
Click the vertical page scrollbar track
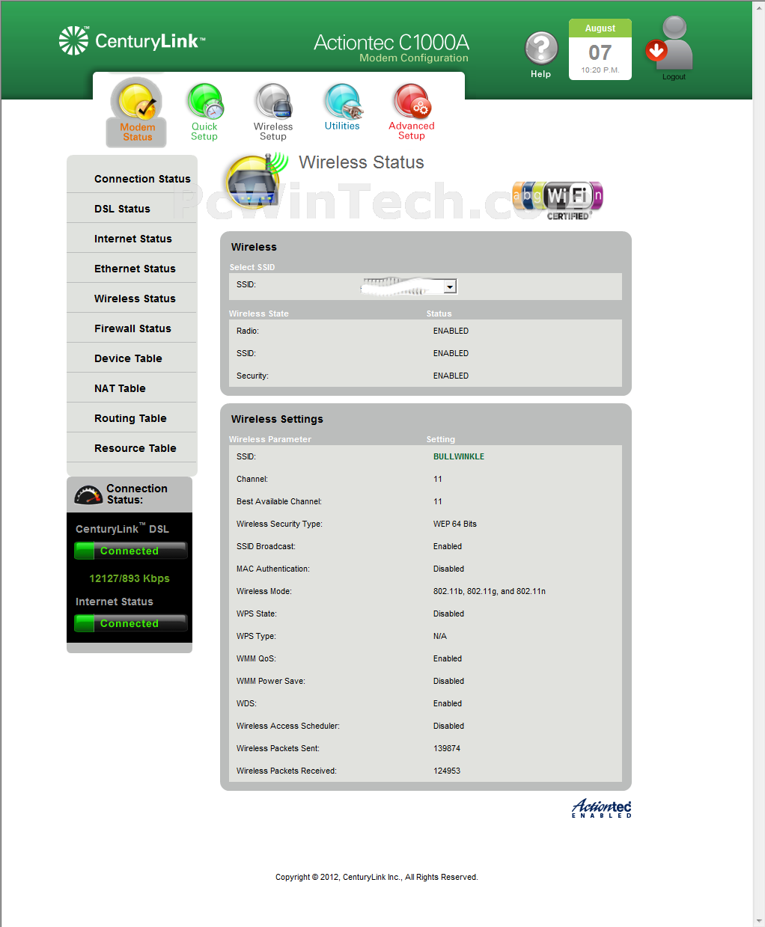[758, 464]
